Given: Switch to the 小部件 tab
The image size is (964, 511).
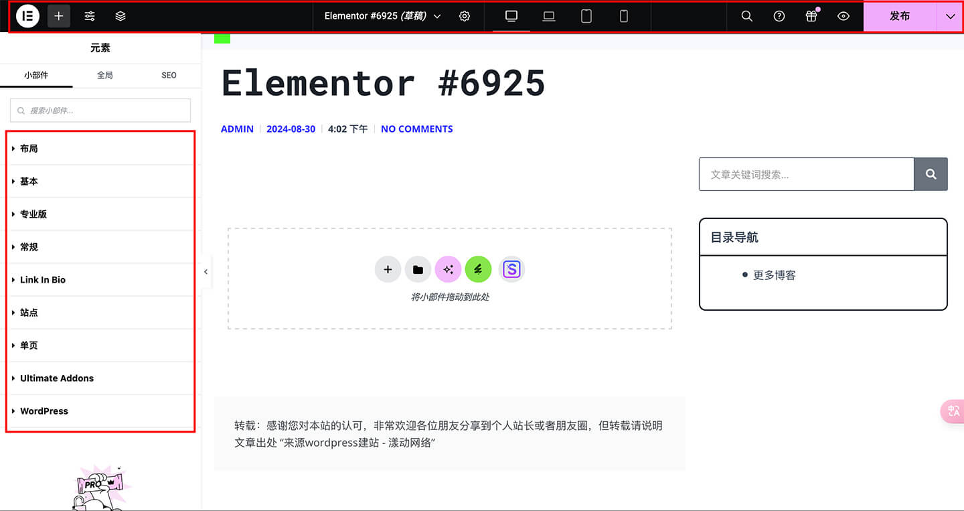Looking at the screenshot, I should point(36,75).
